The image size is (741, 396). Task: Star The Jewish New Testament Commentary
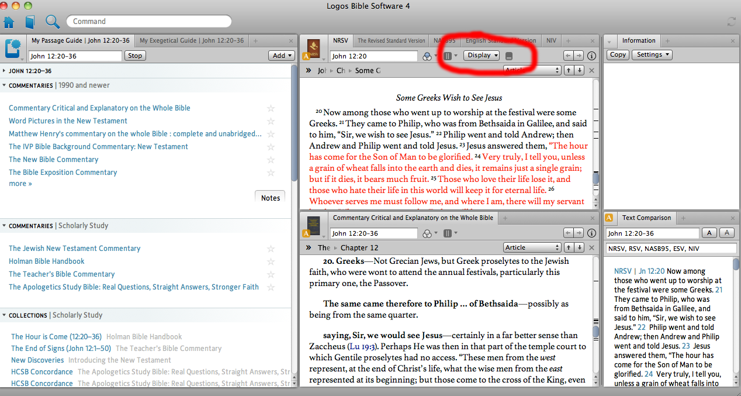point(271,249)
